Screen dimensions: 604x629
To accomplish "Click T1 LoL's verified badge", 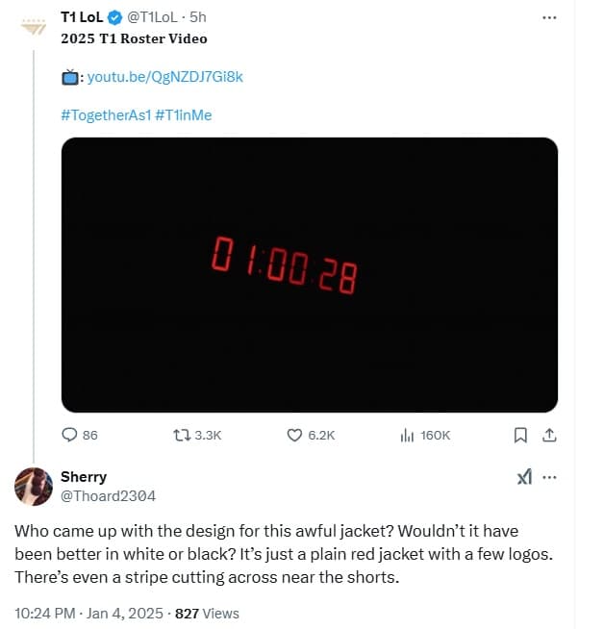I will (x=114, y=18).
